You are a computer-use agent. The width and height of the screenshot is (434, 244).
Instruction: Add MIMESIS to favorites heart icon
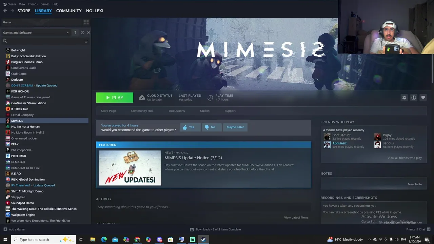coord(423,98)
